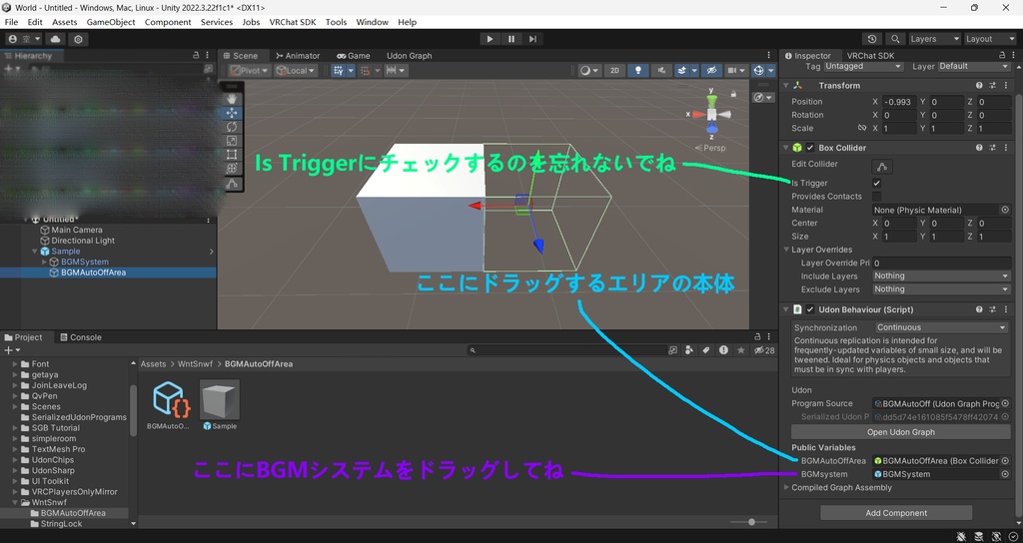Click the BGMAutoOff Udon graph asset icon

(172, 399)
